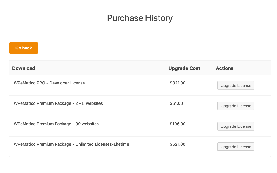The height and width of the screenshot is (173, 277).
Task: Click the $106.00 upgrade cost
Action: [x=178, y=124]
